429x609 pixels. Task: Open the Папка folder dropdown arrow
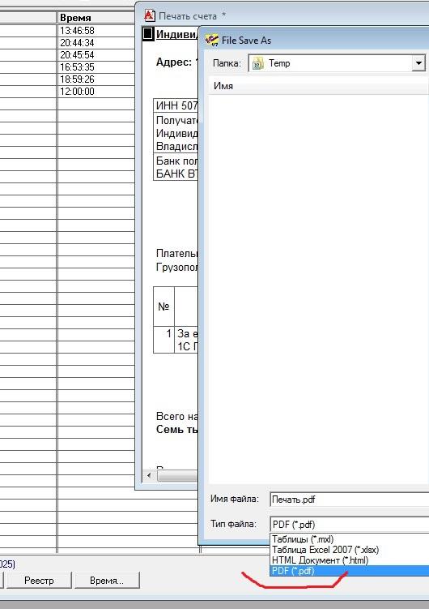click(x=418, y=63)
